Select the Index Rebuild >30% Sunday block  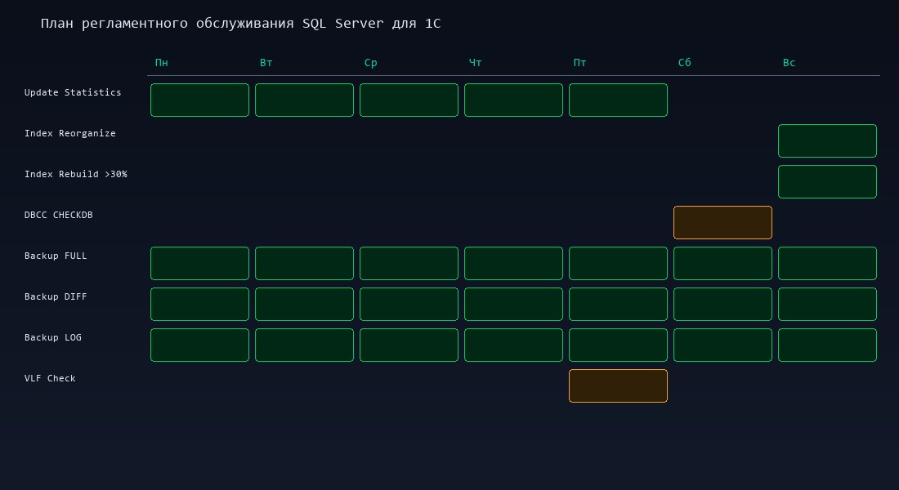click(x=827, y=181)
